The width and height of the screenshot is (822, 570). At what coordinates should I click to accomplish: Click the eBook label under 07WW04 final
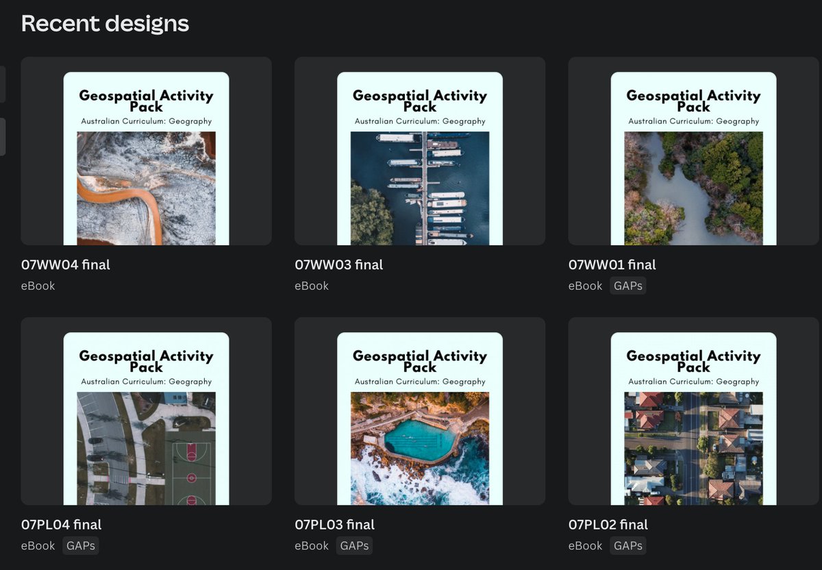pos(38,286)
